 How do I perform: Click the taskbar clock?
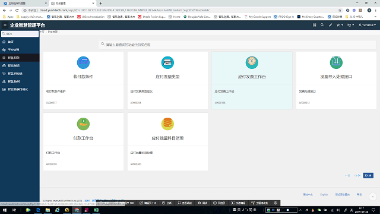tap(362, 210)
